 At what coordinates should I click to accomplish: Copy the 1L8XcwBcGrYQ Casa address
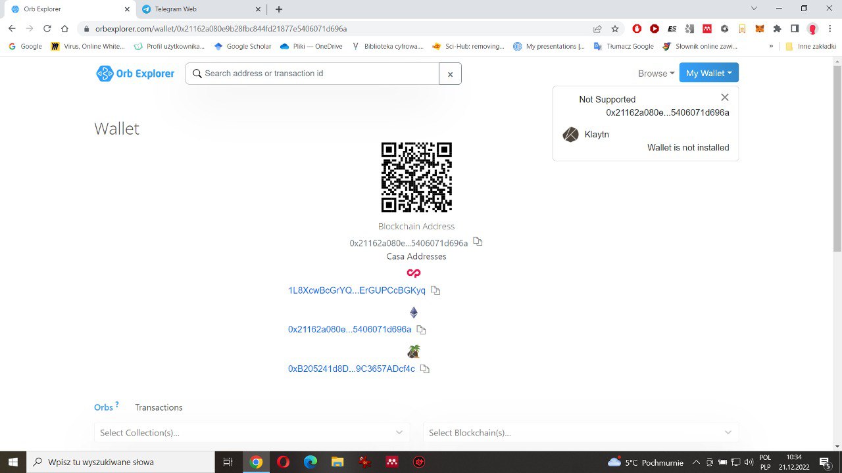click(x=435, y=290)
